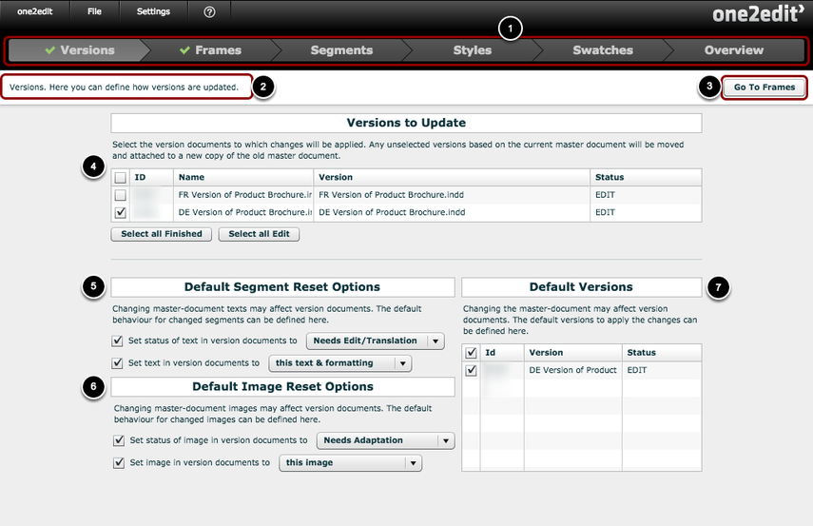Uncheck the DE Version of Product Brochure row
This screenshot has width=813, height=526.
click(x=121, y=212)
